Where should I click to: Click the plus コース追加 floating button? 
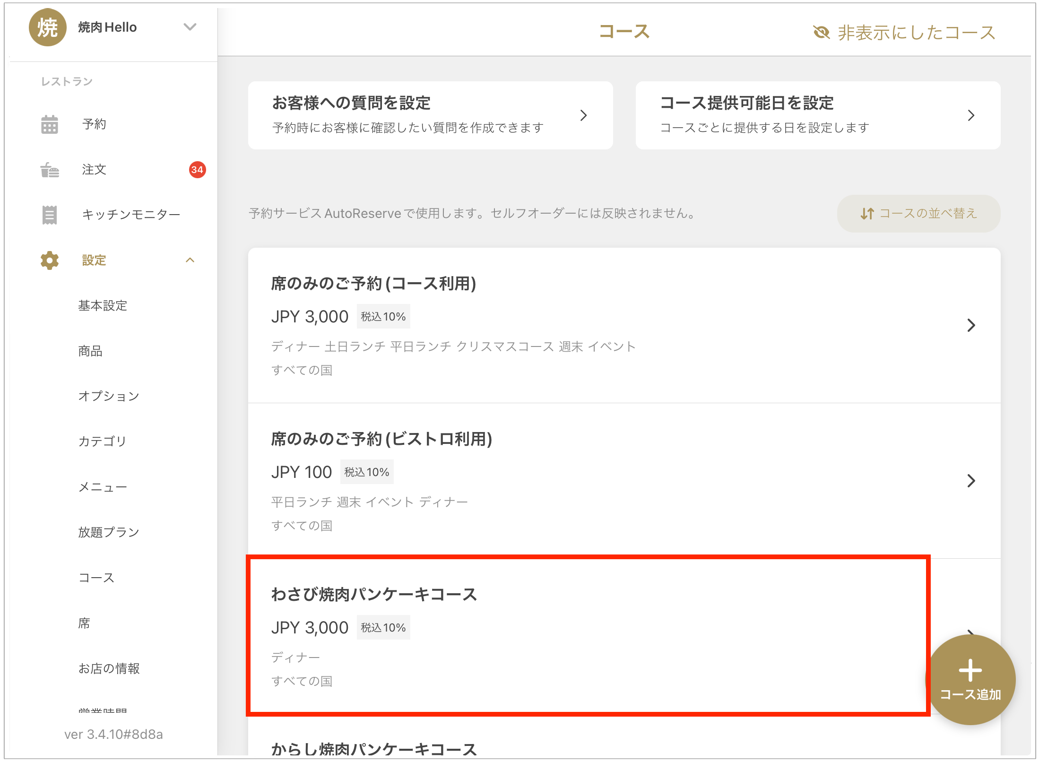970,680
